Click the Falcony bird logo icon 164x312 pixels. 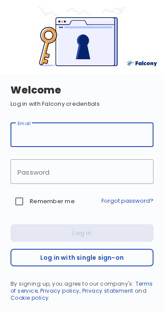coord(130,63)
